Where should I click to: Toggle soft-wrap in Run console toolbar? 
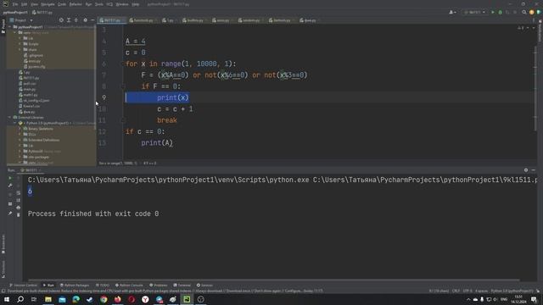point(19,193)
